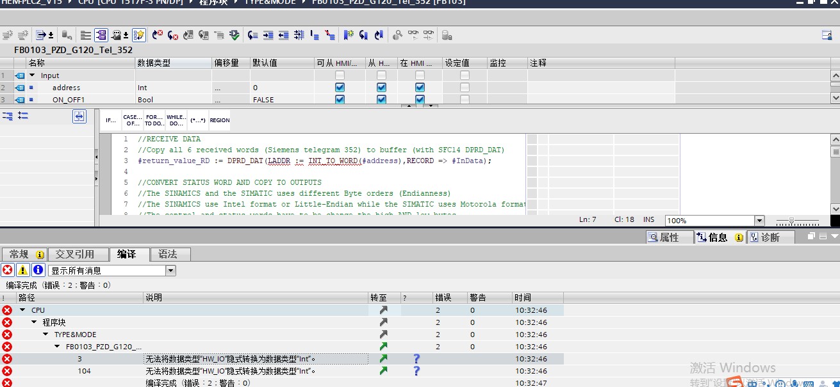
Task: Click the errors-only filter icon in compile panel
Action: [x=7, y=271]
